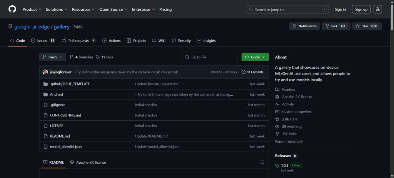Click the Go to file search field
The width and height of the screenshot is (394, 178).
tap(210, 57)
